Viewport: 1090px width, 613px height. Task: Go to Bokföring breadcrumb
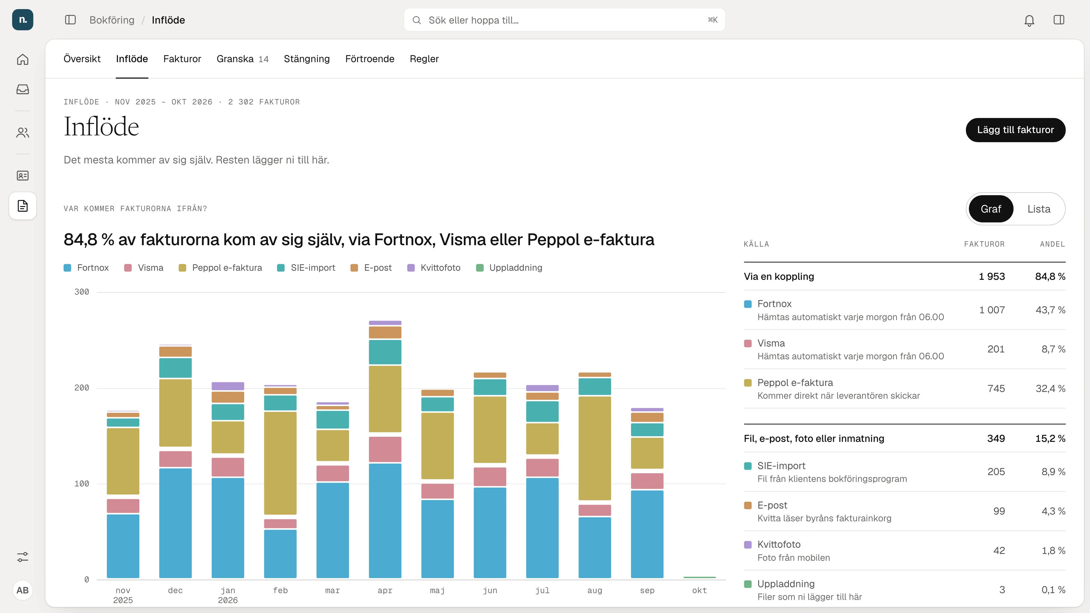(112, 20)
